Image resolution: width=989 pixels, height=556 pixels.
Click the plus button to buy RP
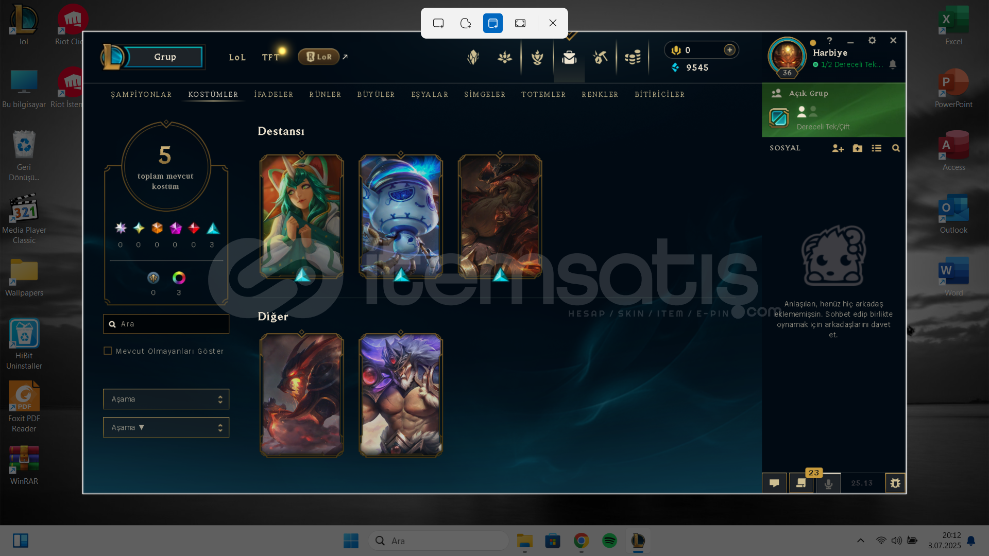(x=729, y=50)
